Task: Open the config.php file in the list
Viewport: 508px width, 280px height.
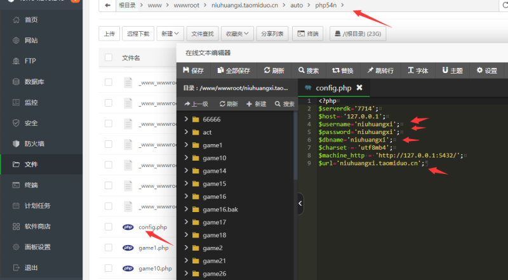Action: pyautogui.click(x=152, y=227)
